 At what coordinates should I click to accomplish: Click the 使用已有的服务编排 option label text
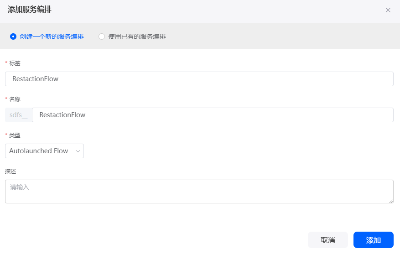pos(137,36)
